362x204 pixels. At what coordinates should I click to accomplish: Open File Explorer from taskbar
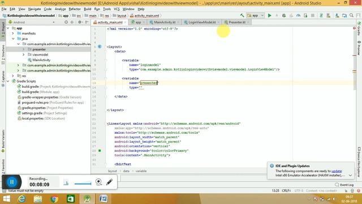pos(38,199)
